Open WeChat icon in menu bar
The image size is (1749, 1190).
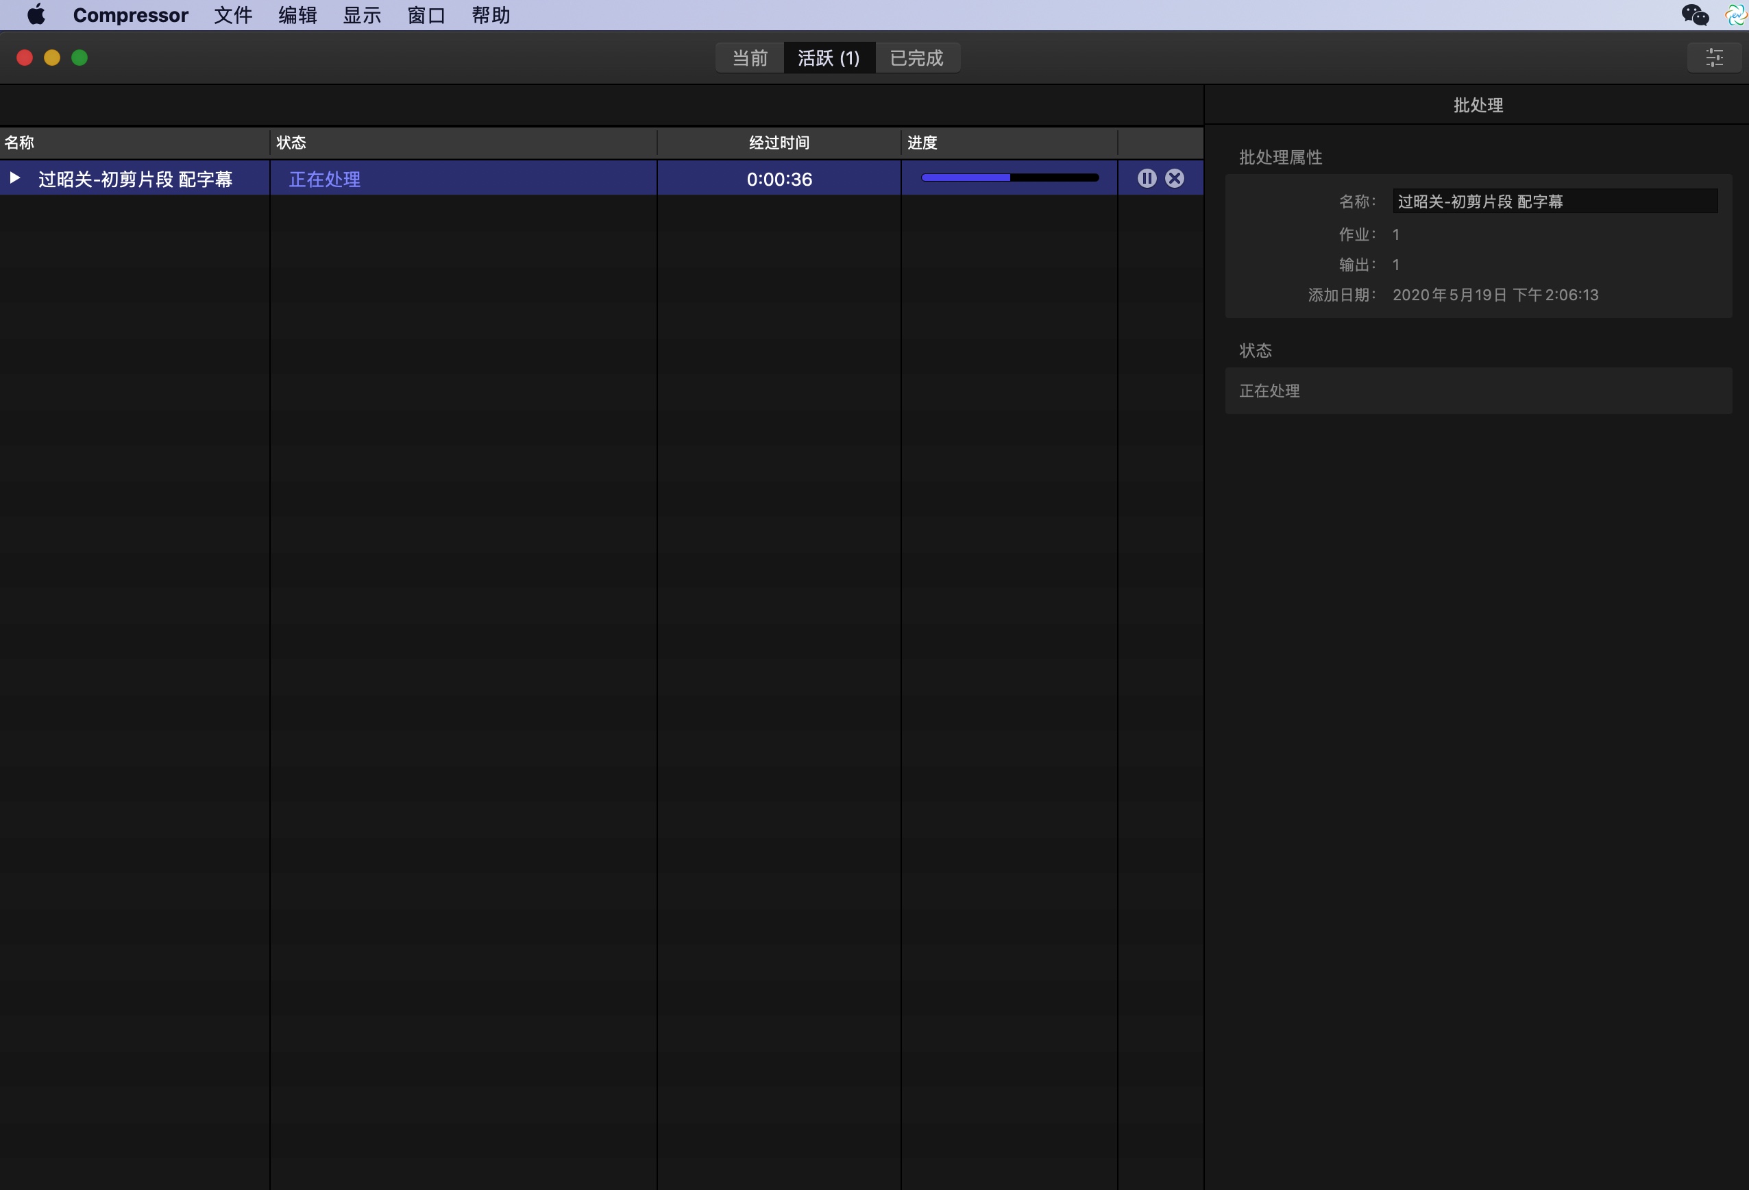[1694, 15]
